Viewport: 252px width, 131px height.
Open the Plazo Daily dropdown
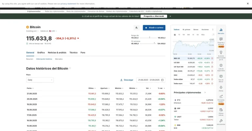40,80
